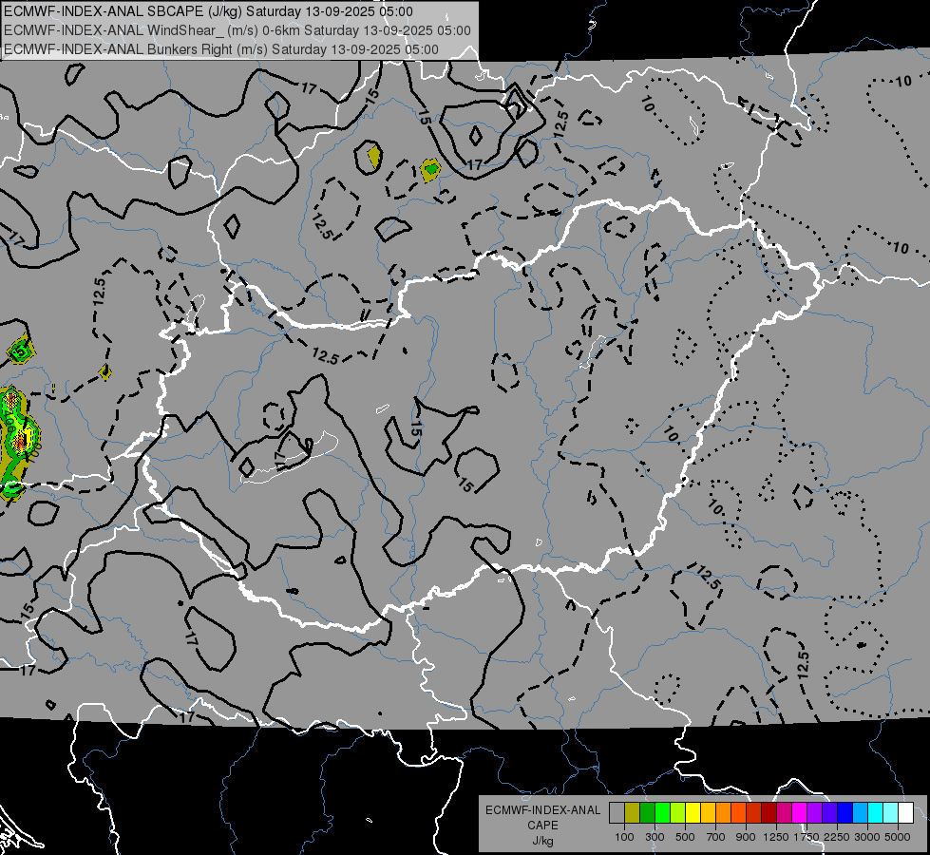Click the legend value 1250
The width and height of the screenshot is (930, 855).
click(x=776, y=837)
